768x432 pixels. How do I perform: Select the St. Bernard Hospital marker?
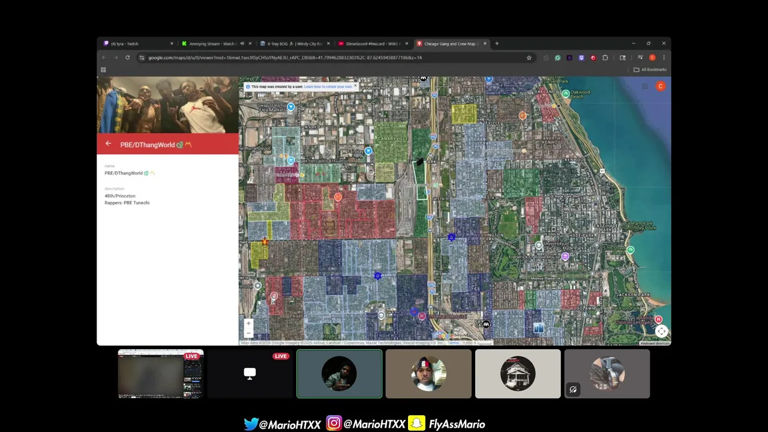click(x=422, y=316)
